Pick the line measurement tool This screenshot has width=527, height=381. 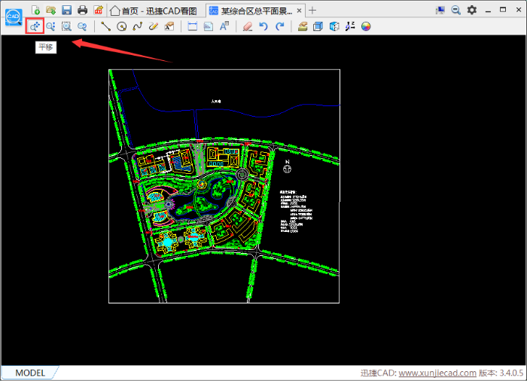pos(105,26)
